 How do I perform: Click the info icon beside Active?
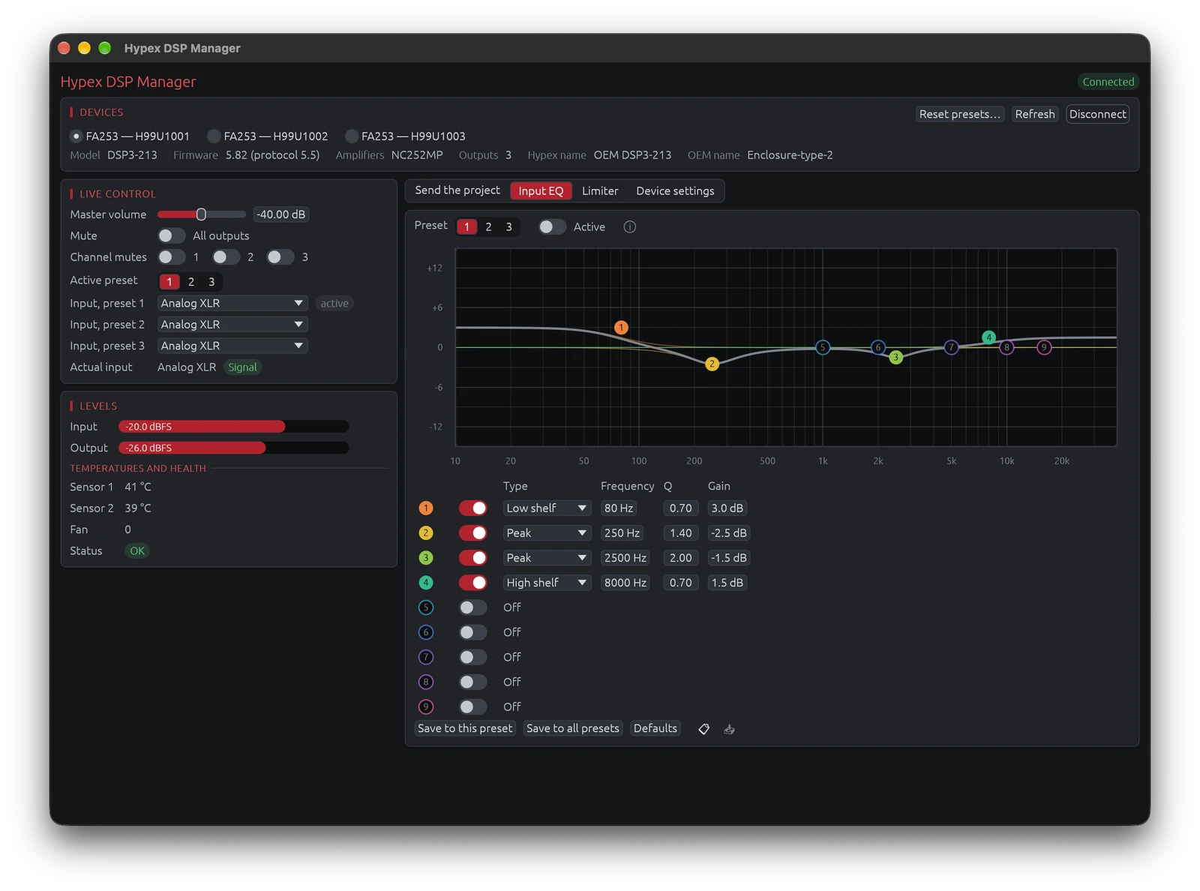(630, 226)
